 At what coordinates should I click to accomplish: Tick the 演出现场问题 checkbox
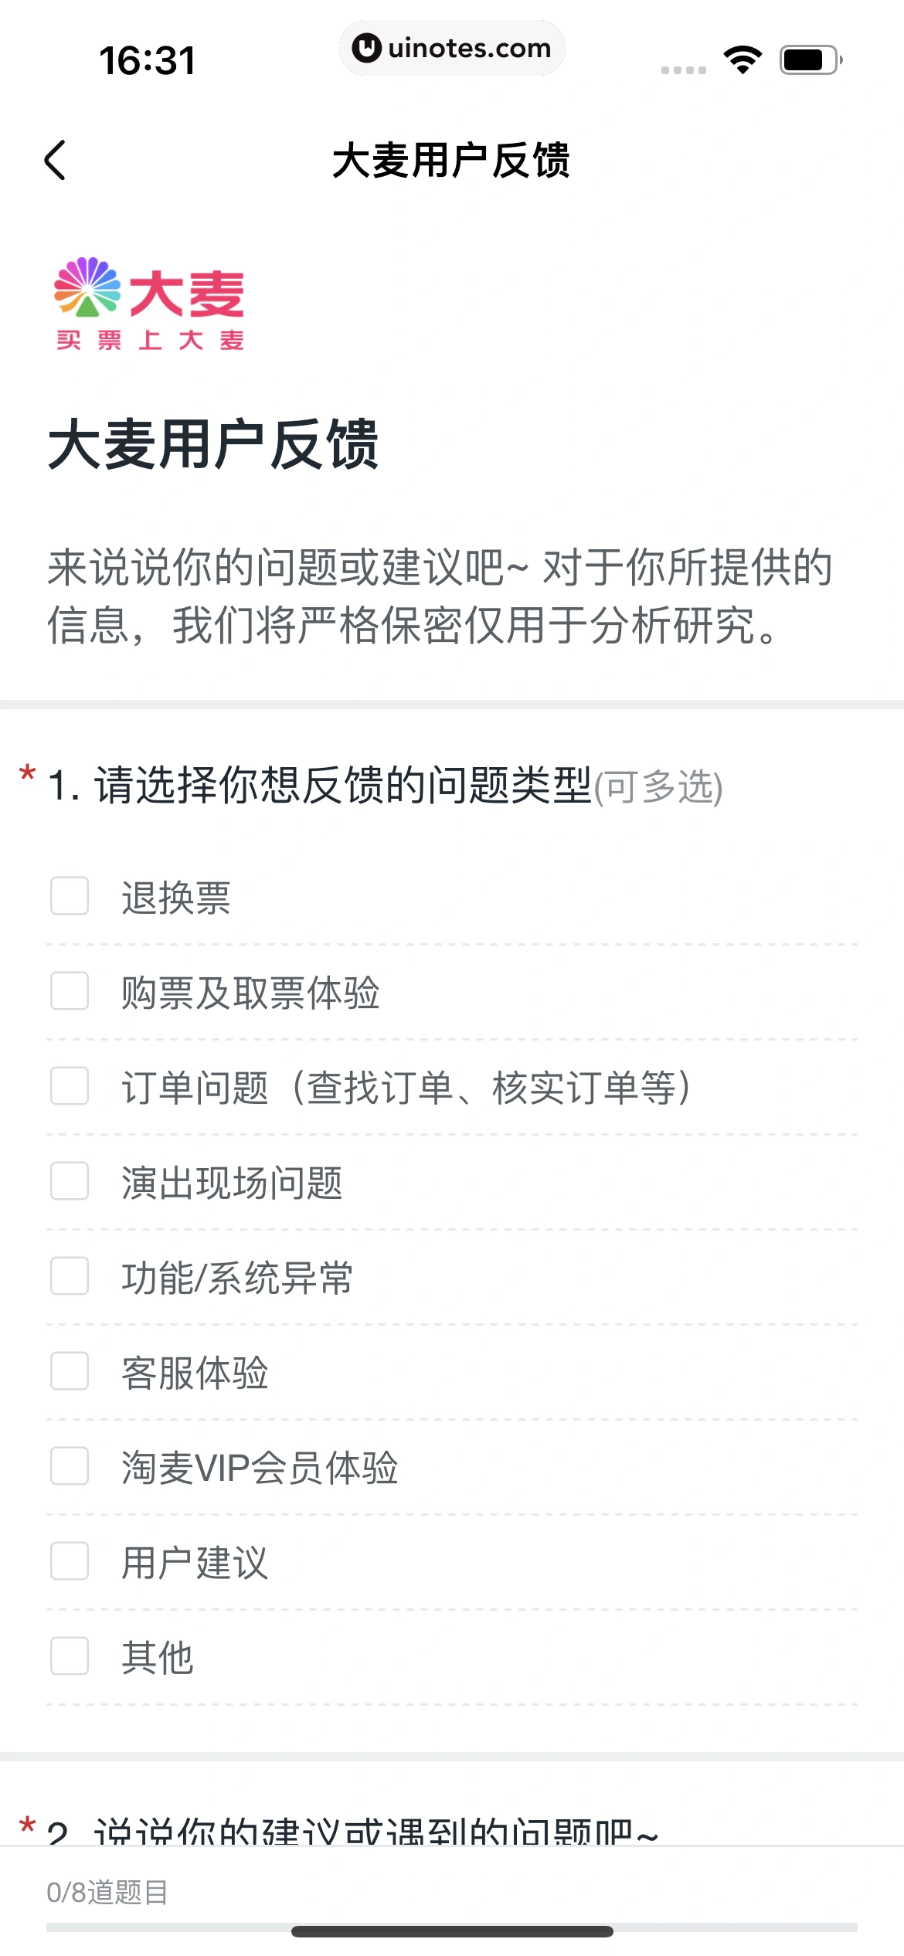pyautogui.click(x=70, y=1181)
